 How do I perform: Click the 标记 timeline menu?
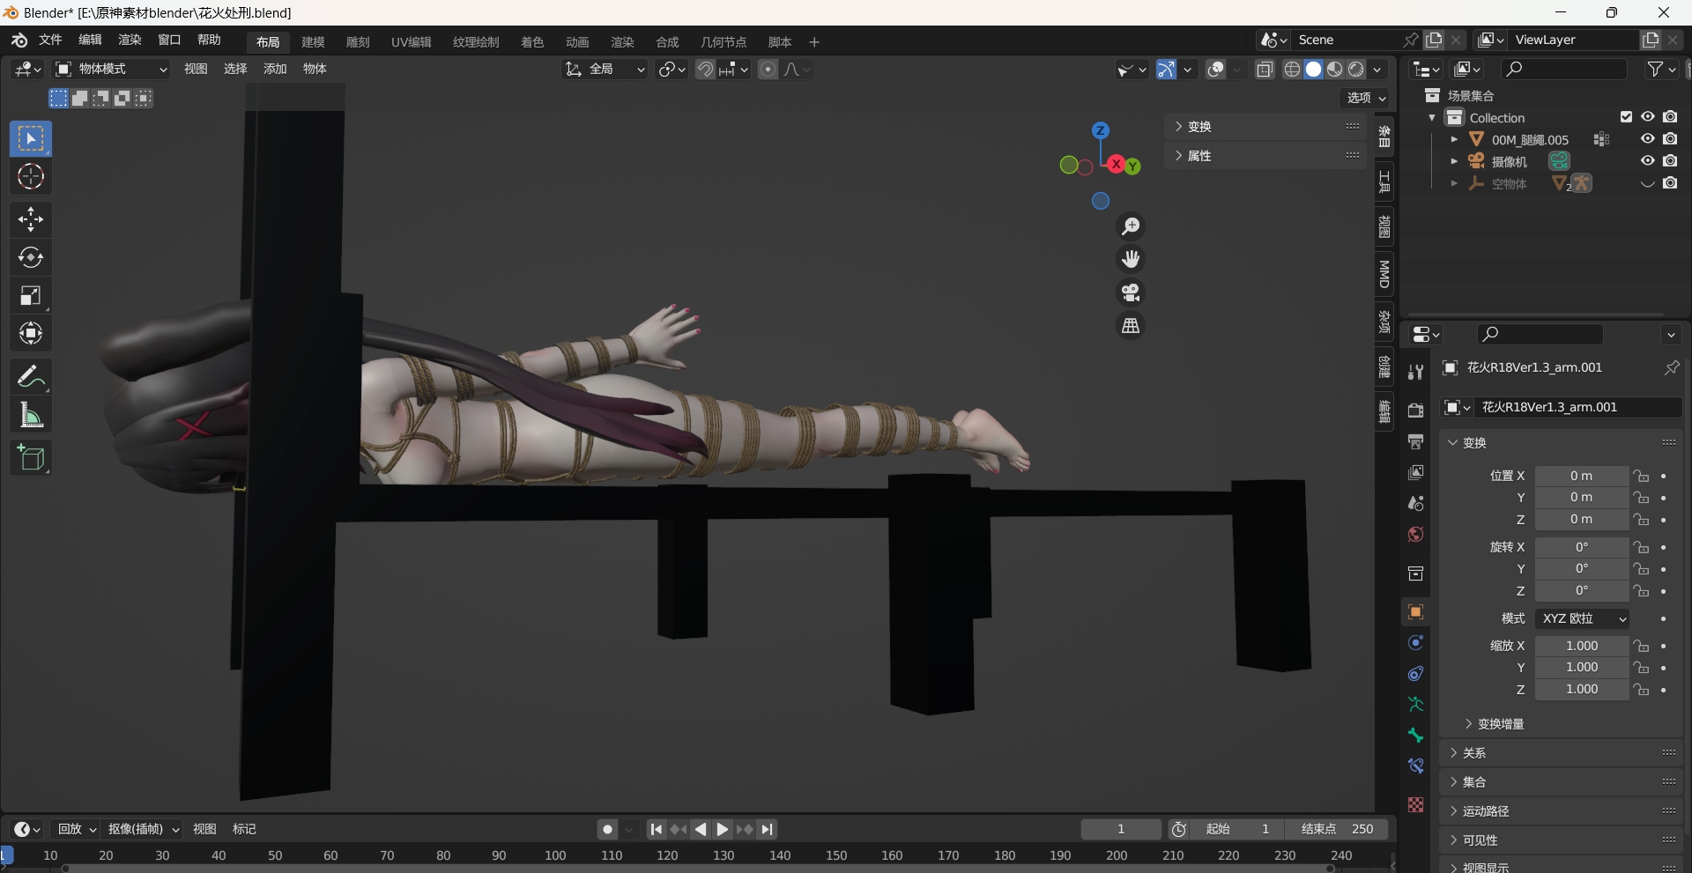point(244,829)
